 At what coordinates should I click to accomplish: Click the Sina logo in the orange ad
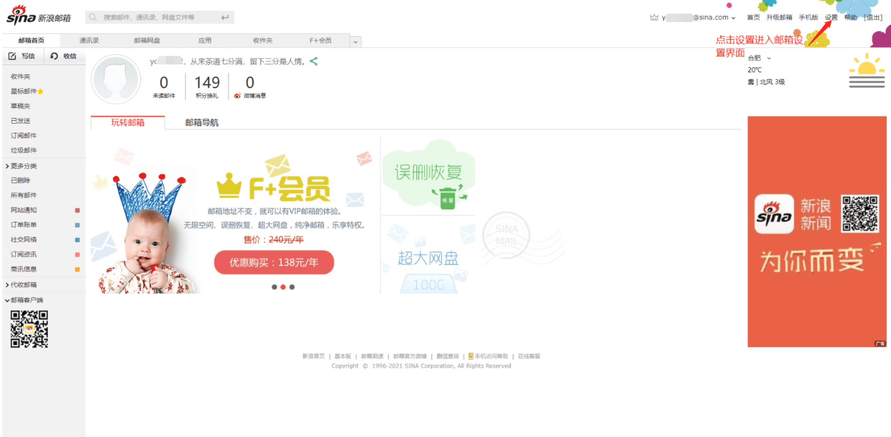(x=774, y=214)
